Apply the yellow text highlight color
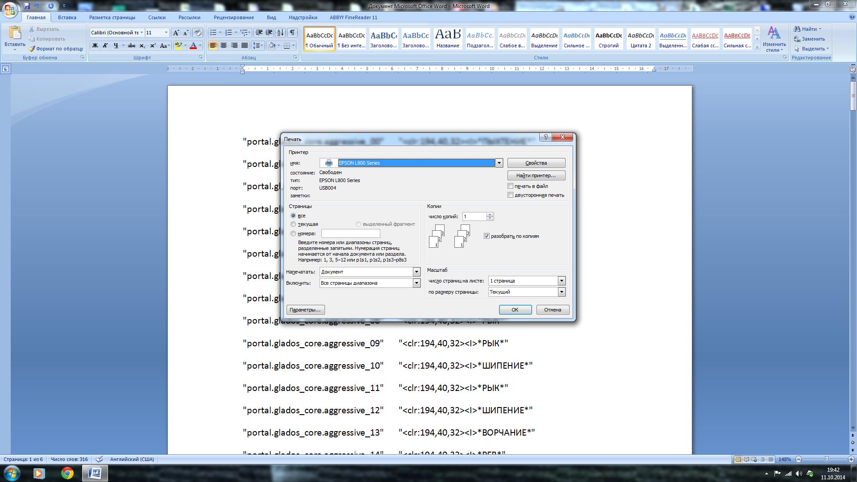Image resolution: width=857 pixels, height=482 pixels. pyautogui.click(x=178, y=46)
